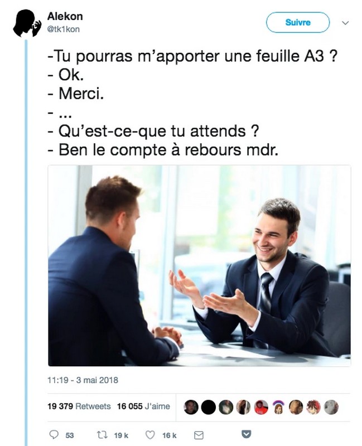The width and height of the screenshot is (362, 446).
Task: Open first liker's avatar in the row
Action: coord(191,407)
